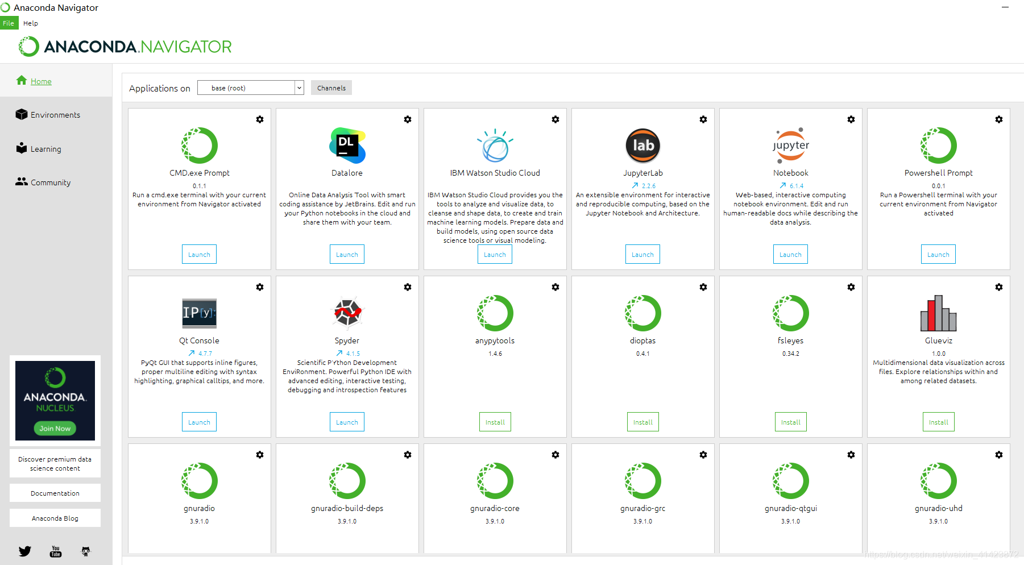Open Anaconda YouTube channel icon
Image resolution: width=1024 pixels, height=565 pixels.
56,551
